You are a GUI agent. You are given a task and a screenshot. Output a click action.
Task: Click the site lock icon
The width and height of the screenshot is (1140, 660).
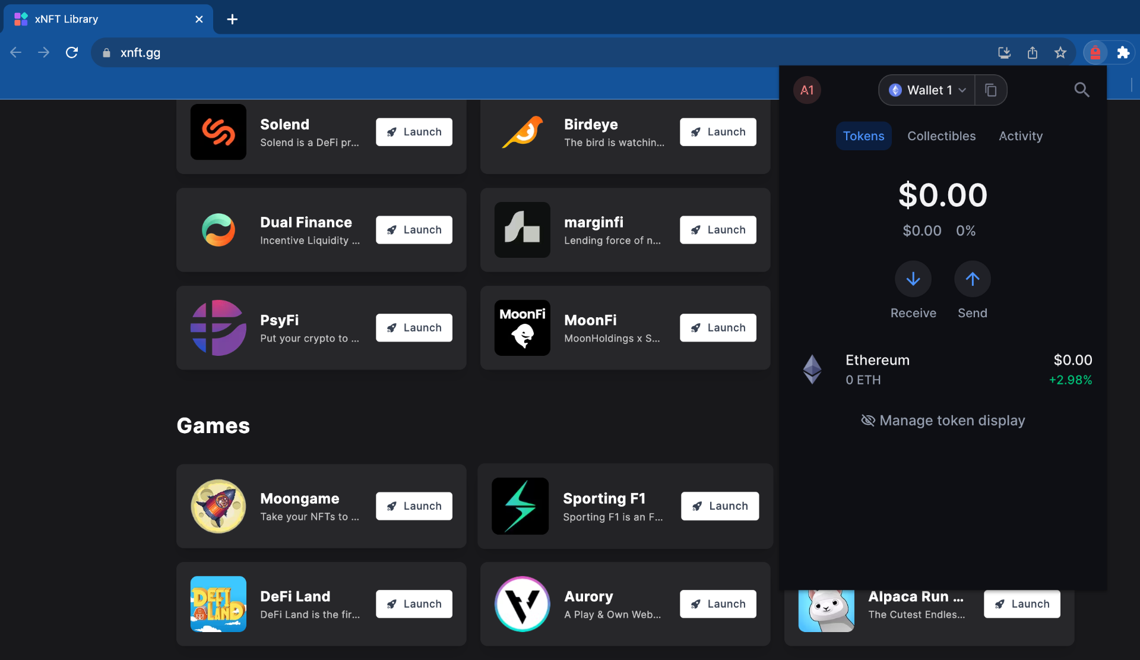106,53
